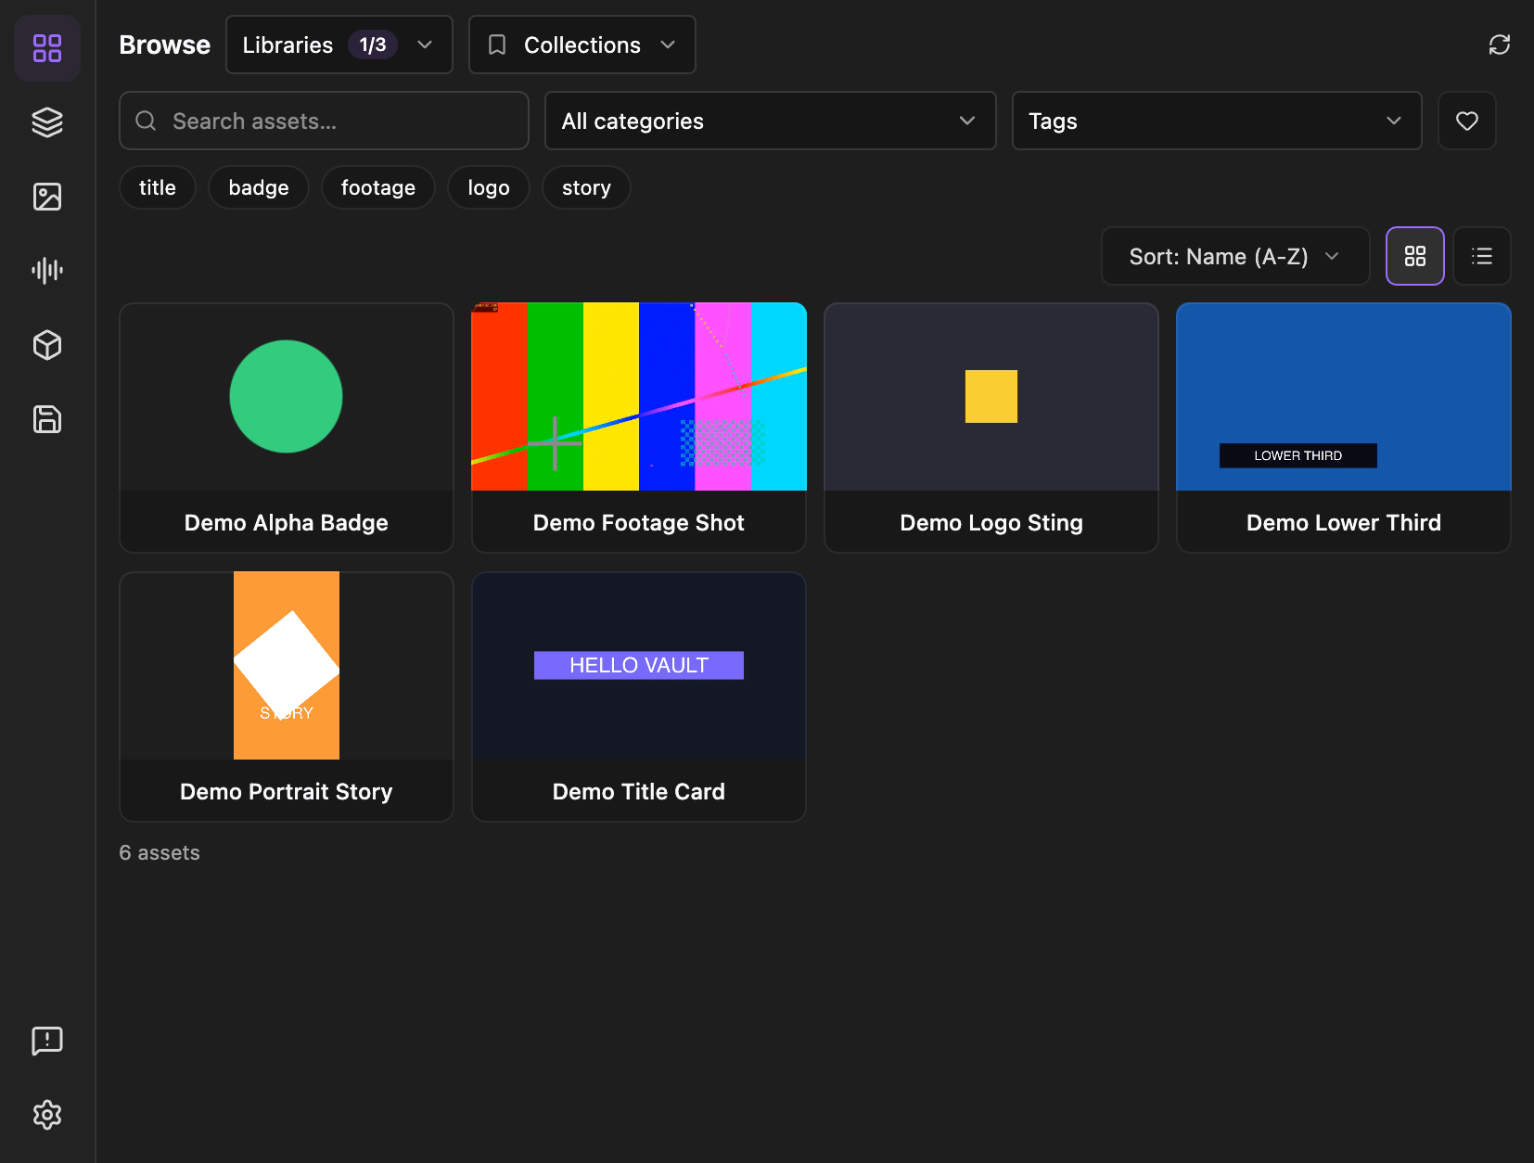Open the Demo Lower Third thumbnail
This screenshot has height=1163, width=1534.
coord(1344,397)
